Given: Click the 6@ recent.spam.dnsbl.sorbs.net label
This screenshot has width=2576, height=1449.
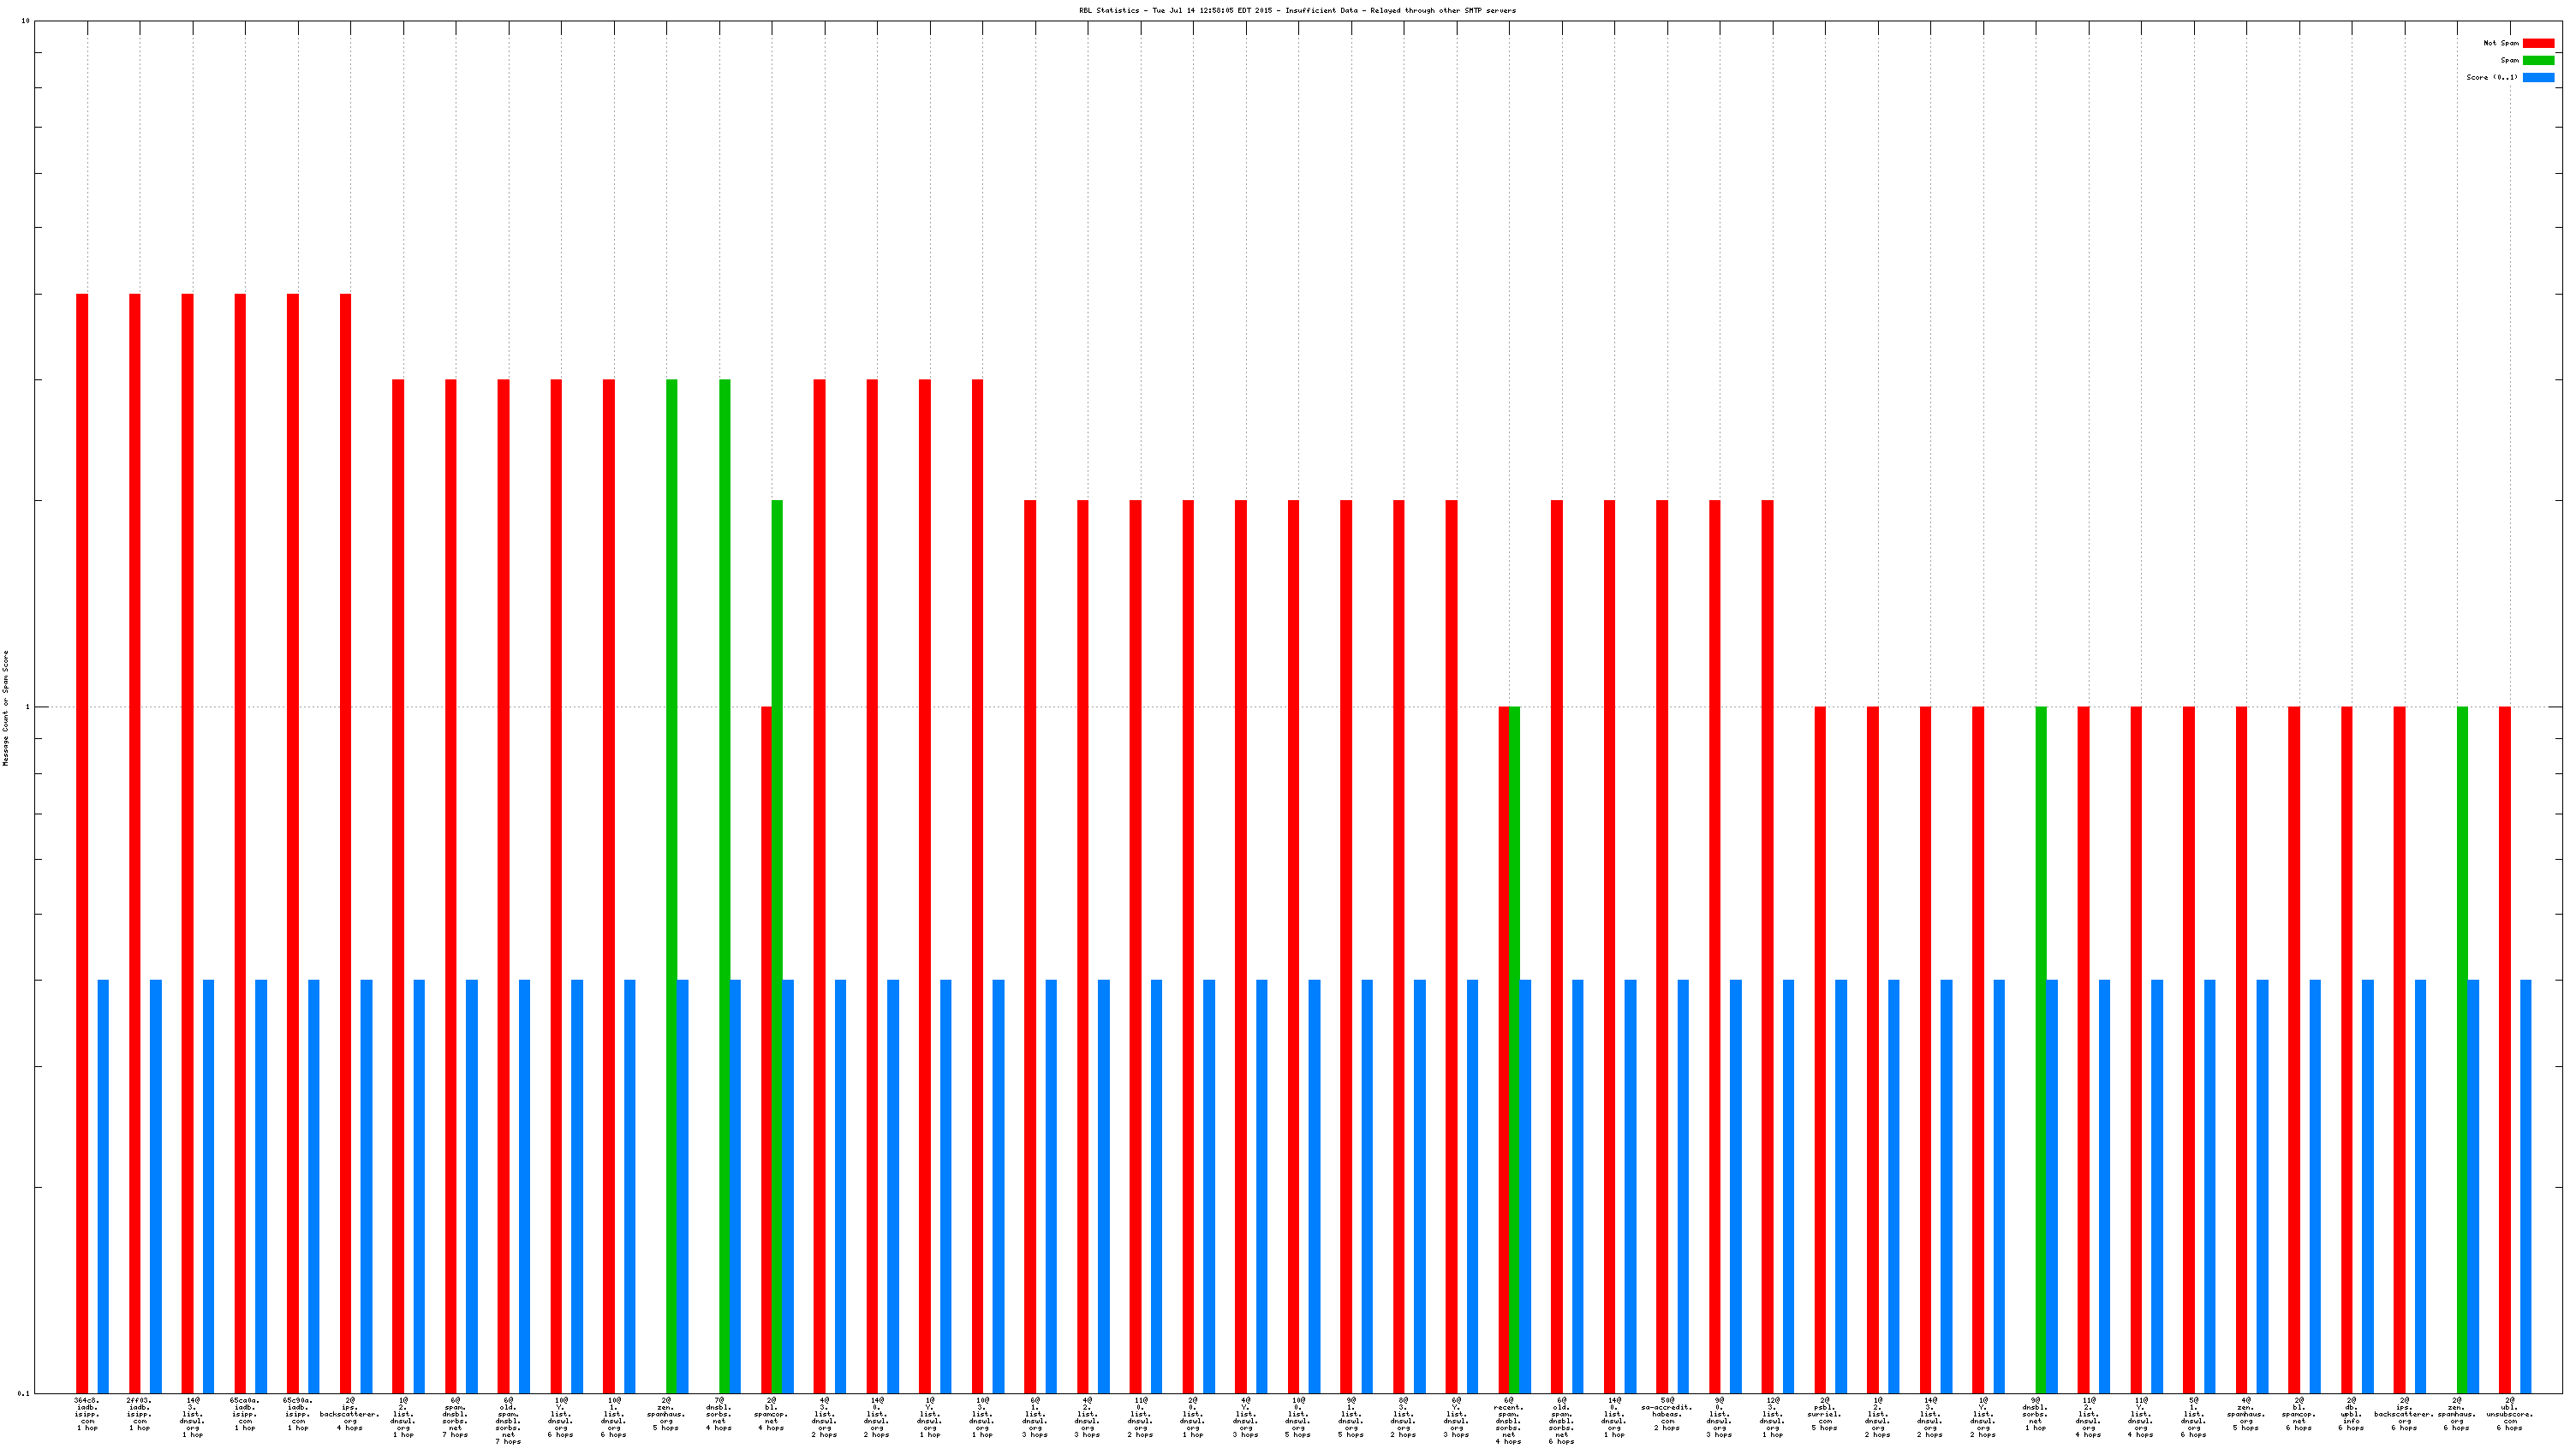Looking at the screenshot, I should (x=1509, y=1420).
